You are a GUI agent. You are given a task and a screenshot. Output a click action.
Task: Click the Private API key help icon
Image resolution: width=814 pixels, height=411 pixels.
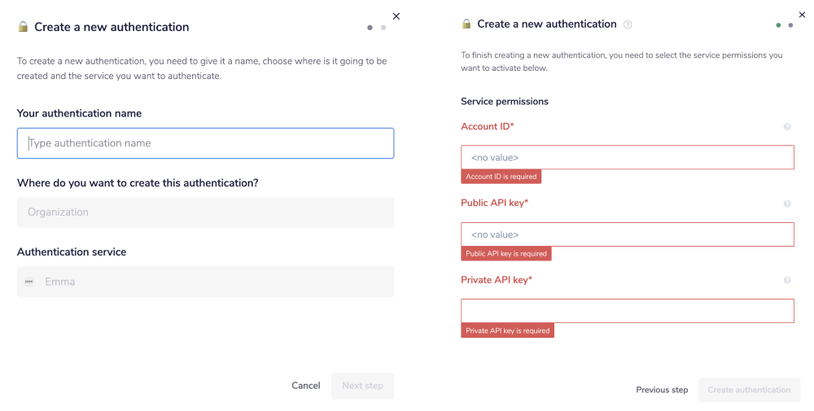tap(787, 280)
